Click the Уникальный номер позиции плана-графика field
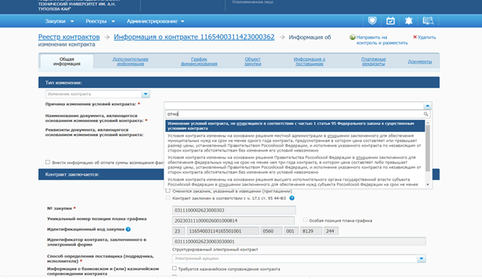This screenshot has width=482, height=279. 233,221
